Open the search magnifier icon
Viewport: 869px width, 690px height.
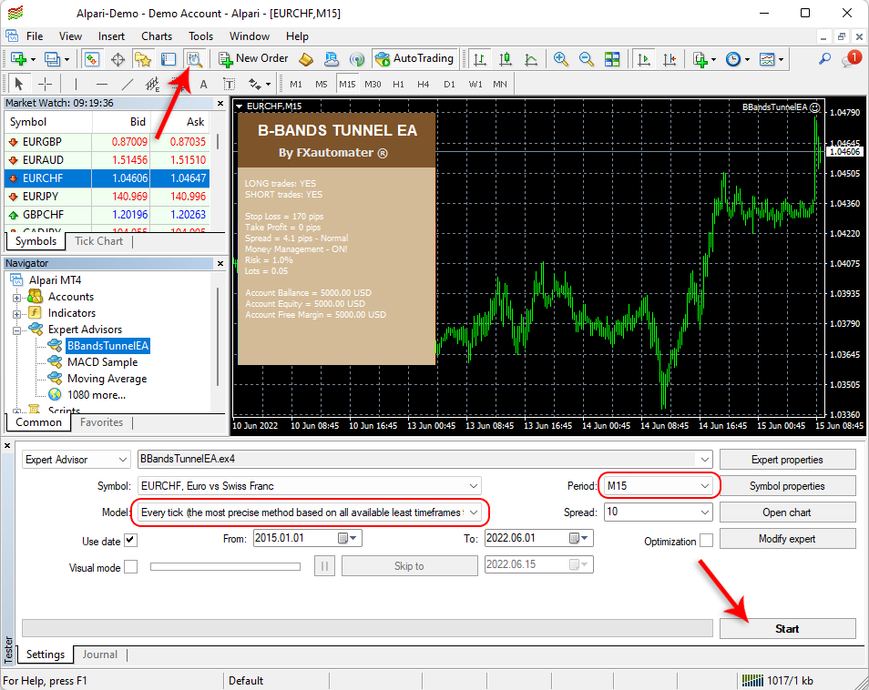(x=824, y=58)
